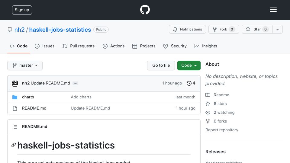290x163 pixels.
Task: Click the About heading
Action: (x=212, y=64)
